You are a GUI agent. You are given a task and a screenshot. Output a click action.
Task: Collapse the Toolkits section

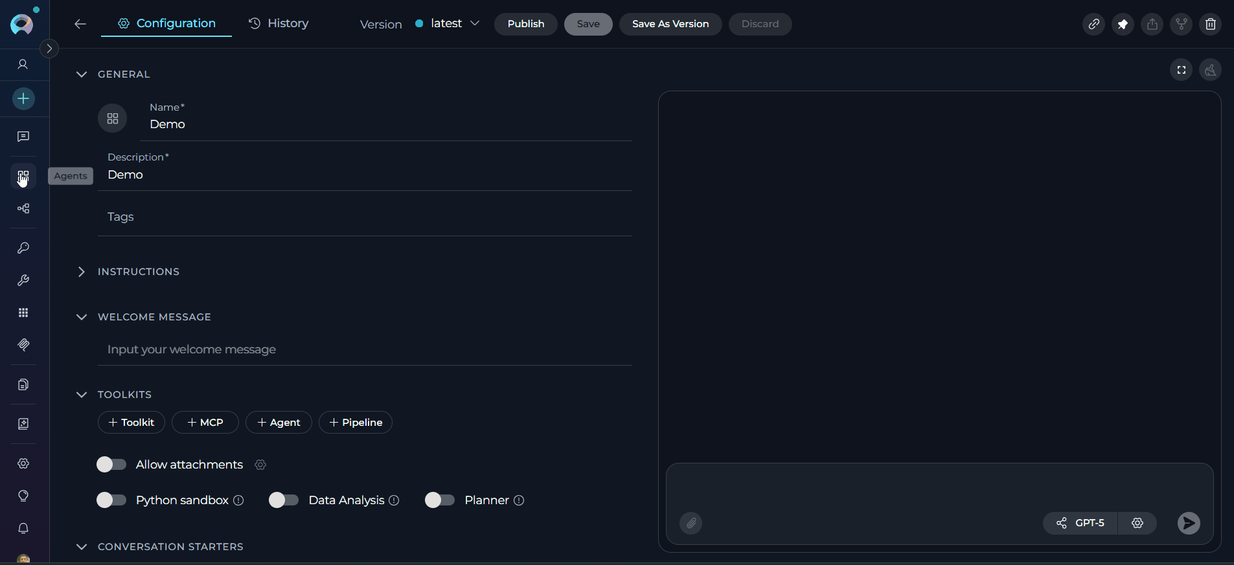pyautogui.click(x=82, y=395)
